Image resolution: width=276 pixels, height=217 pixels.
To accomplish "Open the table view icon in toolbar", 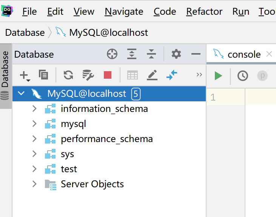I will tap(133, 75).
